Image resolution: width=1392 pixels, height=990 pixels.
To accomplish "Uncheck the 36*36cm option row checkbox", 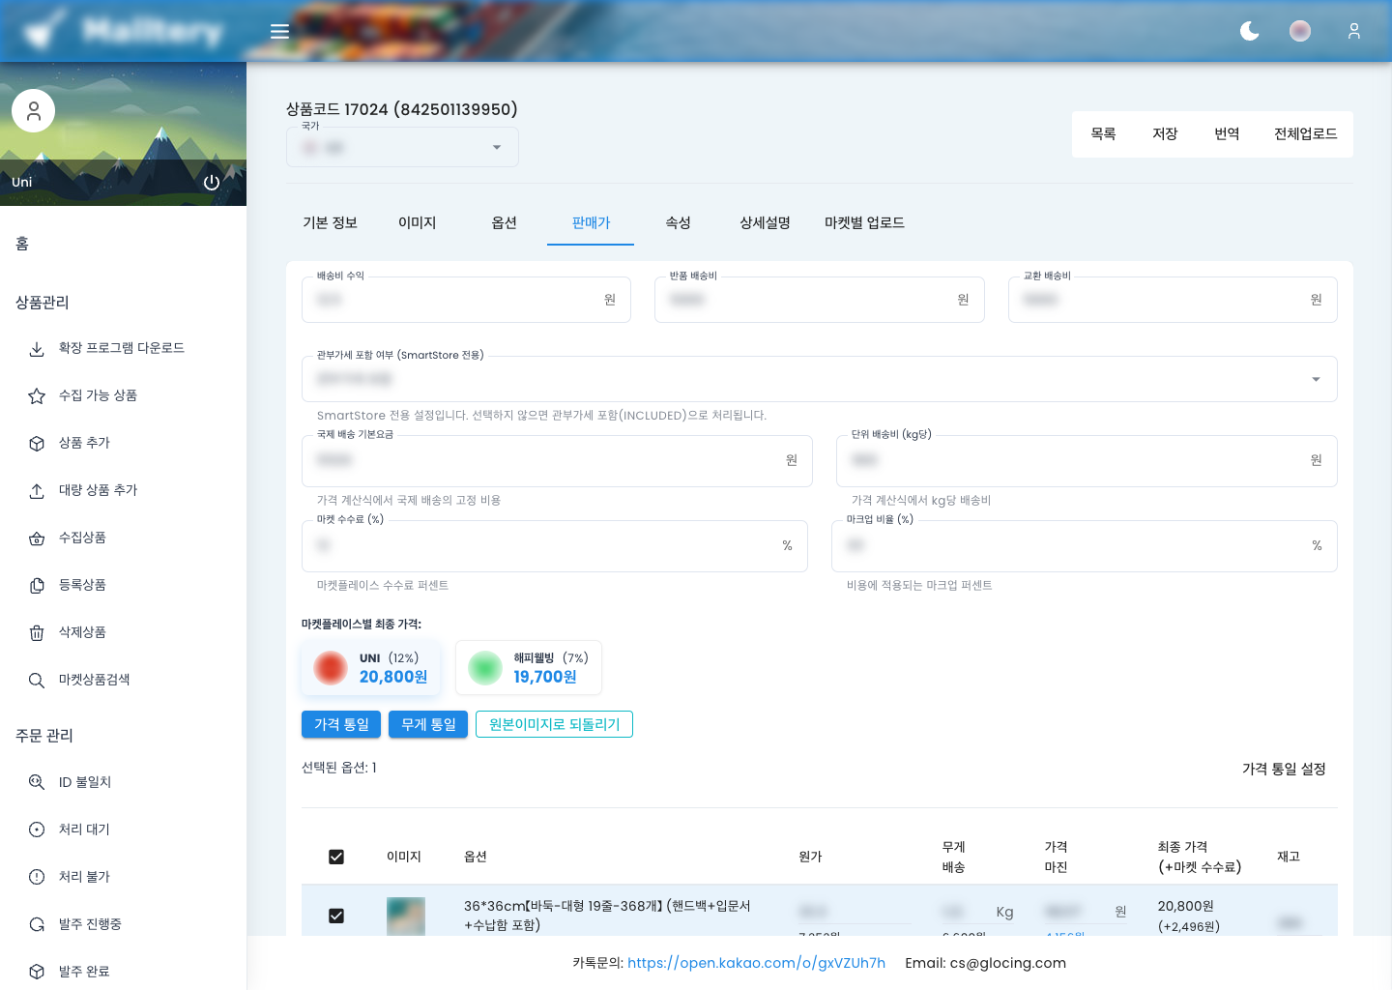I will coord(336,916).
